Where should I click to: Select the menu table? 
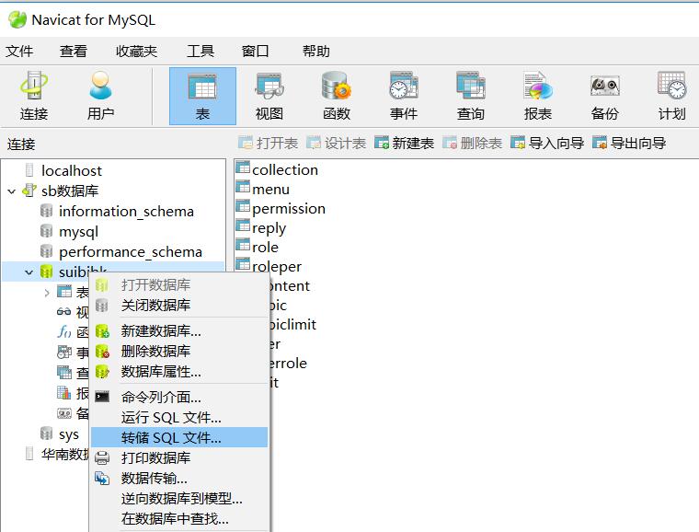coord(270,190)
